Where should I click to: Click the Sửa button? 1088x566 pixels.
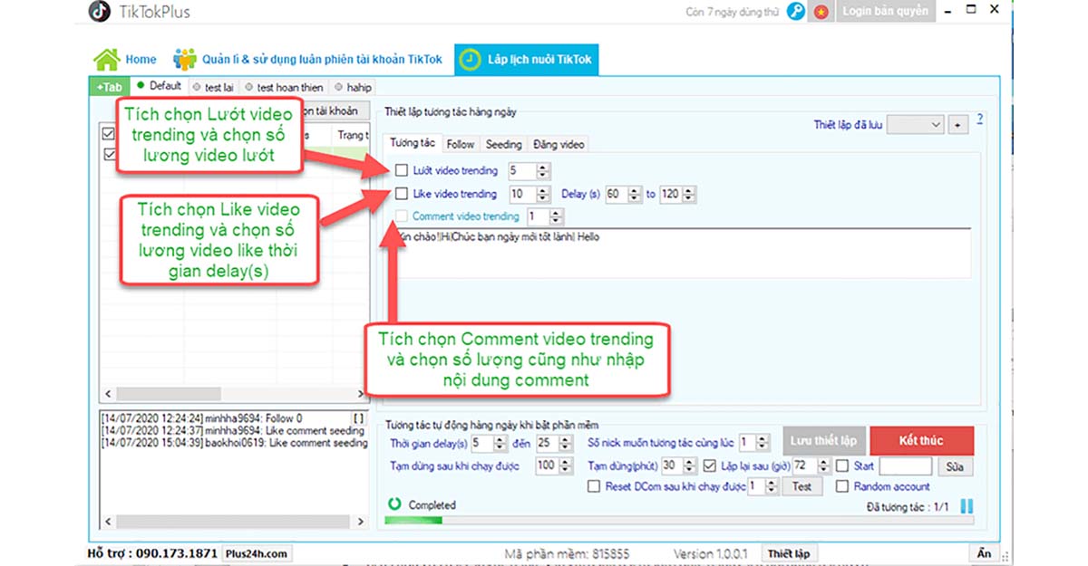[955, 466]
